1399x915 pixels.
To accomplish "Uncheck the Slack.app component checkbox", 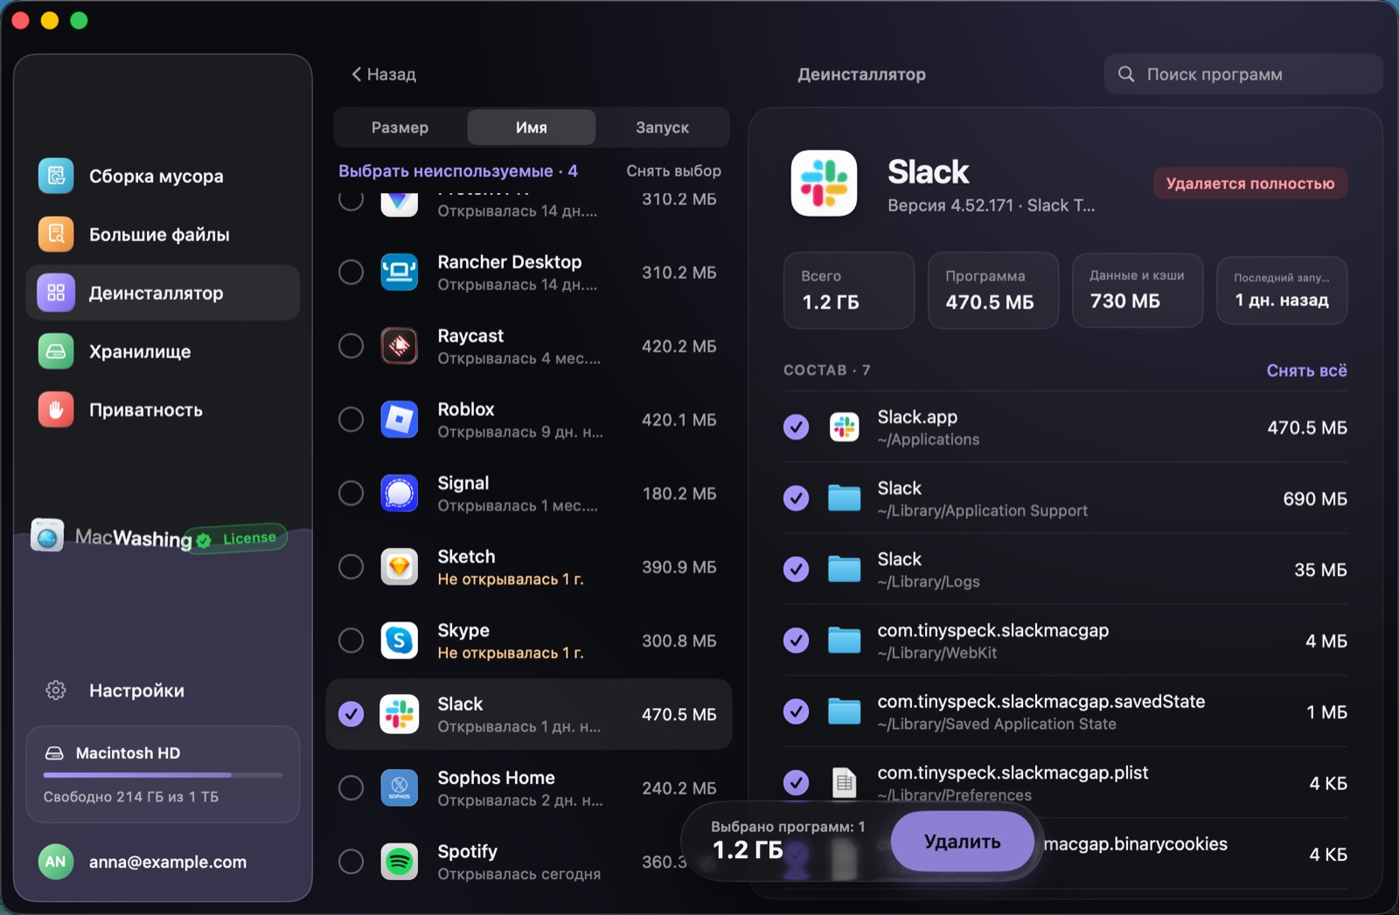I will 796,427.
